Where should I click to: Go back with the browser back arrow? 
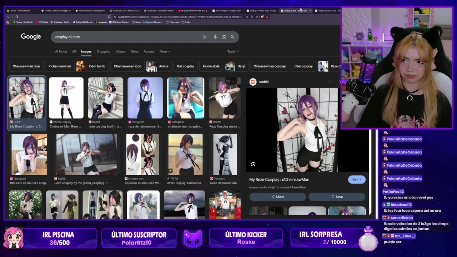8,17
